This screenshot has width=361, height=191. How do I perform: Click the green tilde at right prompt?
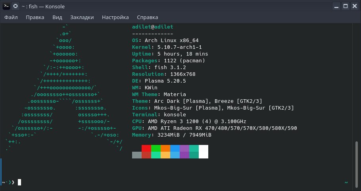[346, 183]
